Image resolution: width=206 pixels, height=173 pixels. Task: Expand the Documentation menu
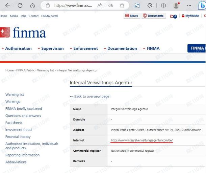(x=120, y=48)
